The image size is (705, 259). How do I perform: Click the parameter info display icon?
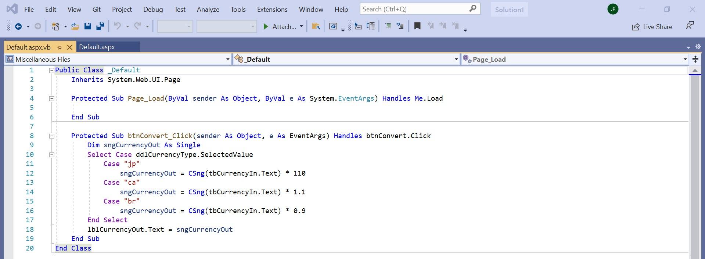pyautogui.click(x=371, y=26)
